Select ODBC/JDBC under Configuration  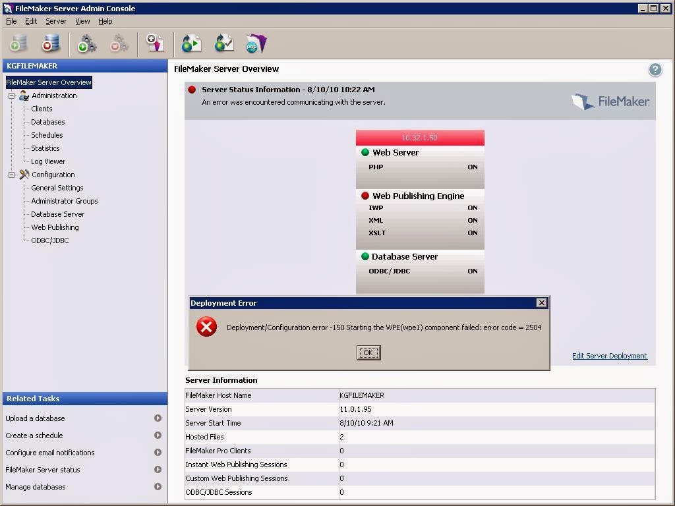point(50,240)
